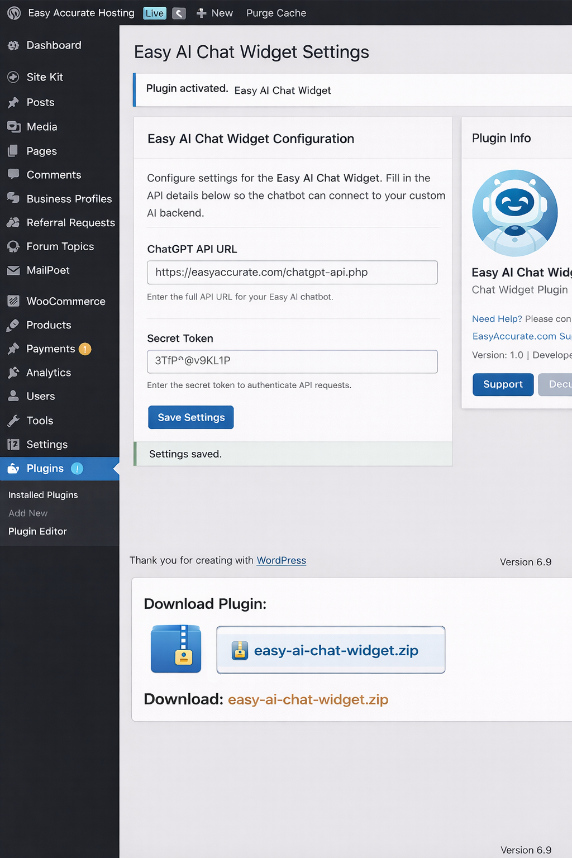Open Pages menu item

[x=41, y=151]
